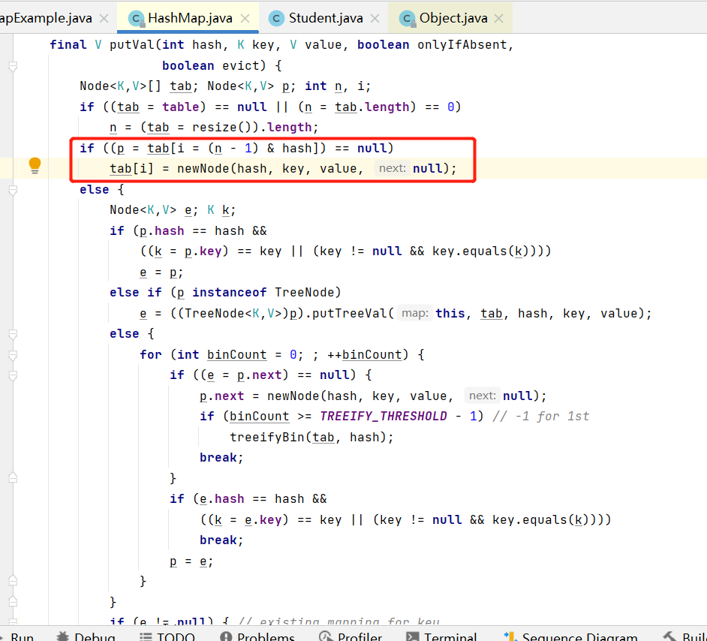Viewport: 707px width, 641px height.
Task: Click the 'p = e;' statement
Action: tap(191, 561)
